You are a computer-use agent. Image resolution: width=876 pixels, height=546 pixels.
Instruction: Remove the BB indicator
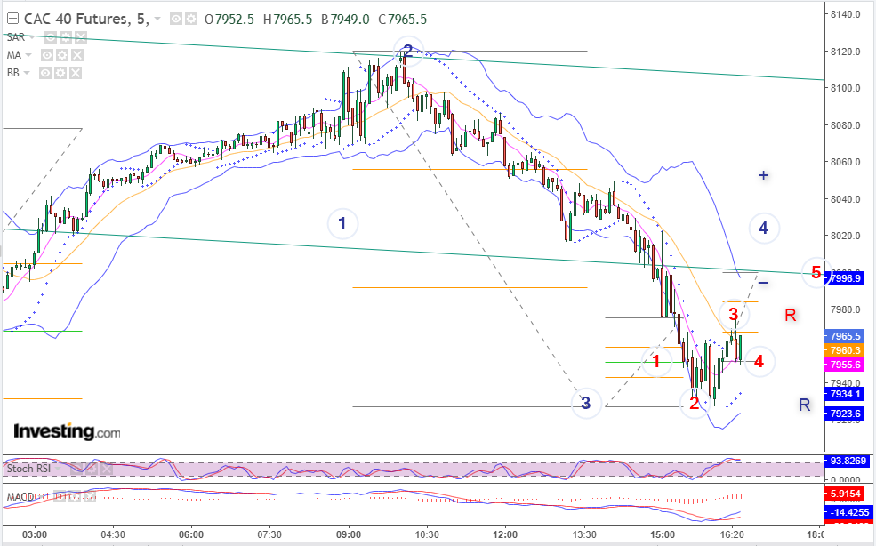[x=76, y=73]
